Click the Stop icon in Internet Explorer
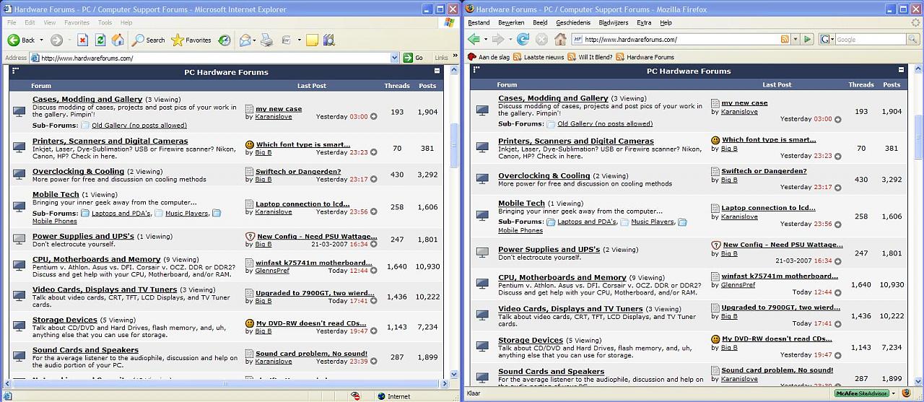Screen dimensions: 924x402 click(x=82, y=40)
